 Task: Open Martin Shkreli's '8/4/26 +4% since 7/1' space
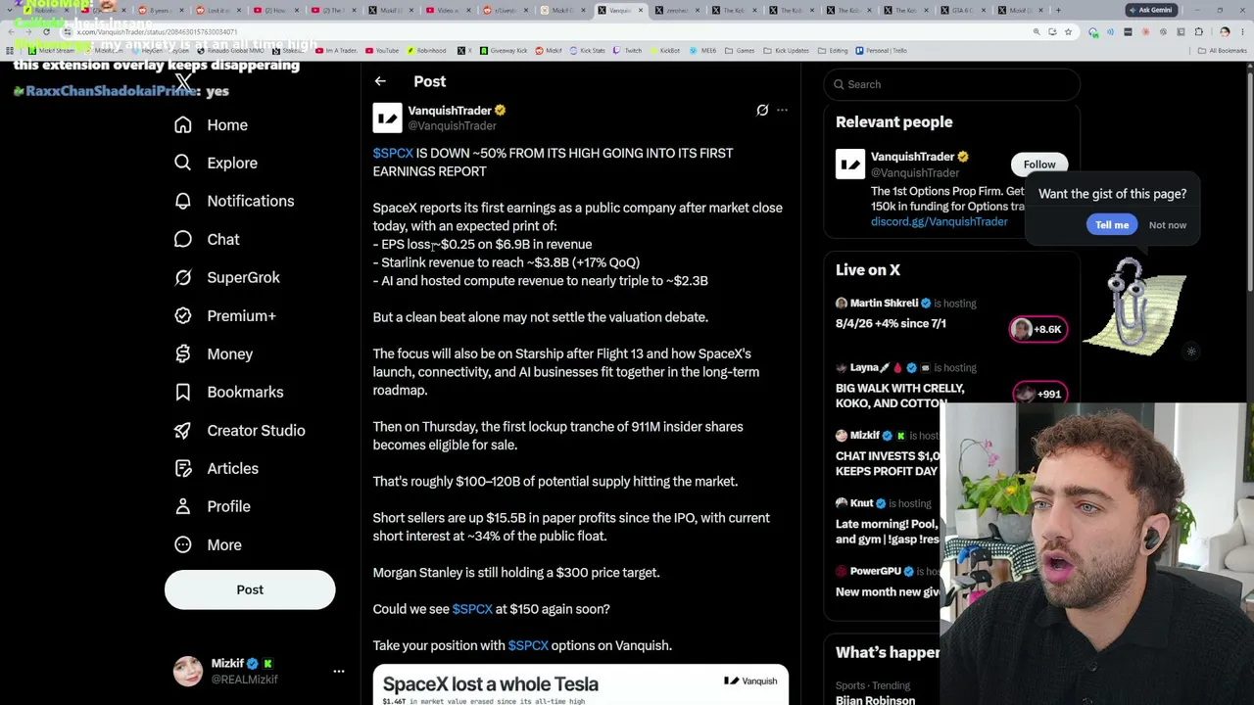click(x=891, y=324)
